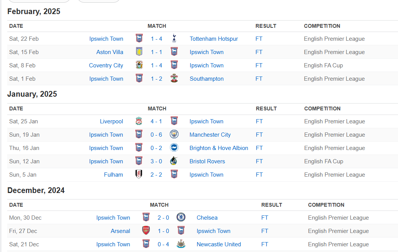Click the Arsenal crest icon
The width and height of the screenshot is (398, 252).
(146, 231)
